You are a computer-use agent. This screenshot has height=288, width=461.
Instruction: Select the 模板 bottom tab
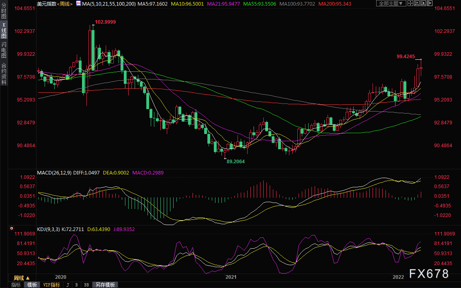(32, 285)
